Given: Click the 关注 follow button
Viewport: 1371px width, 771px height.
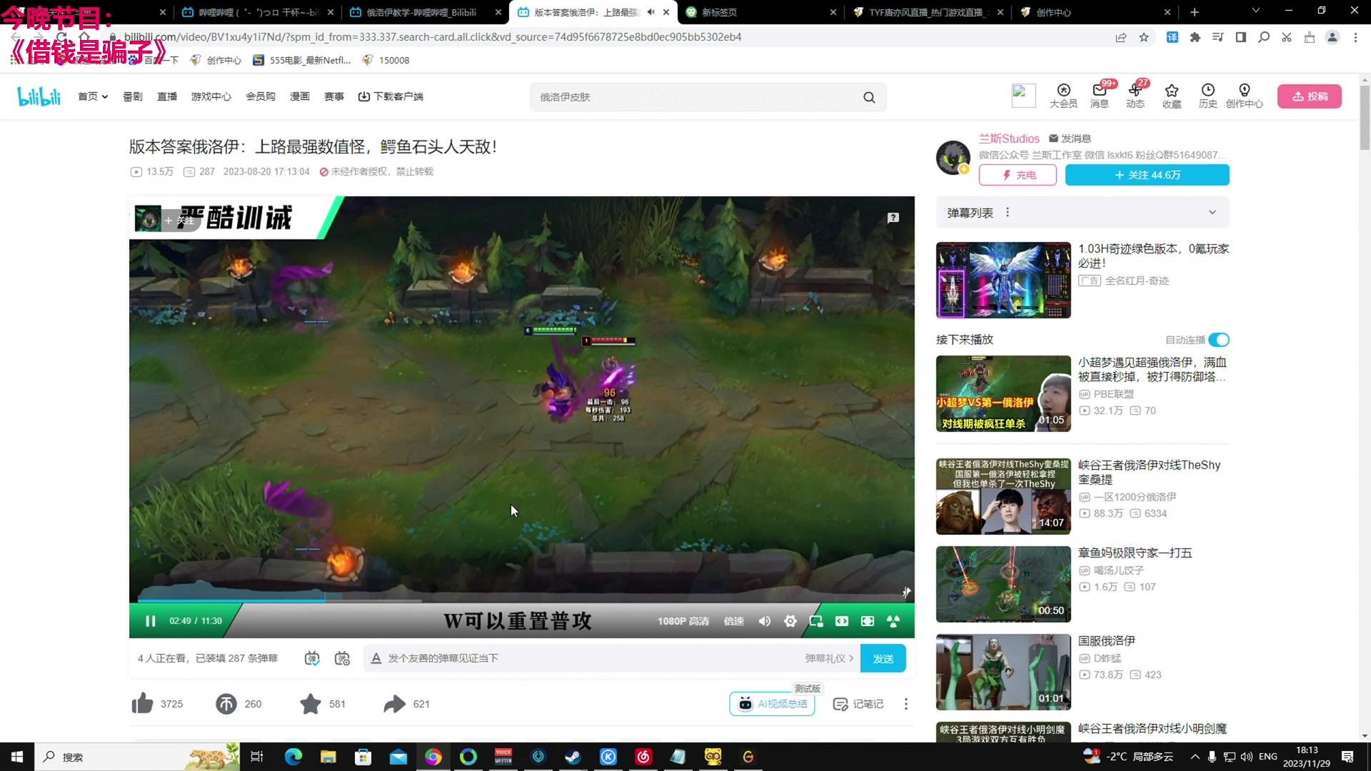Looking at the screenshot, I should click(1147, 175).
